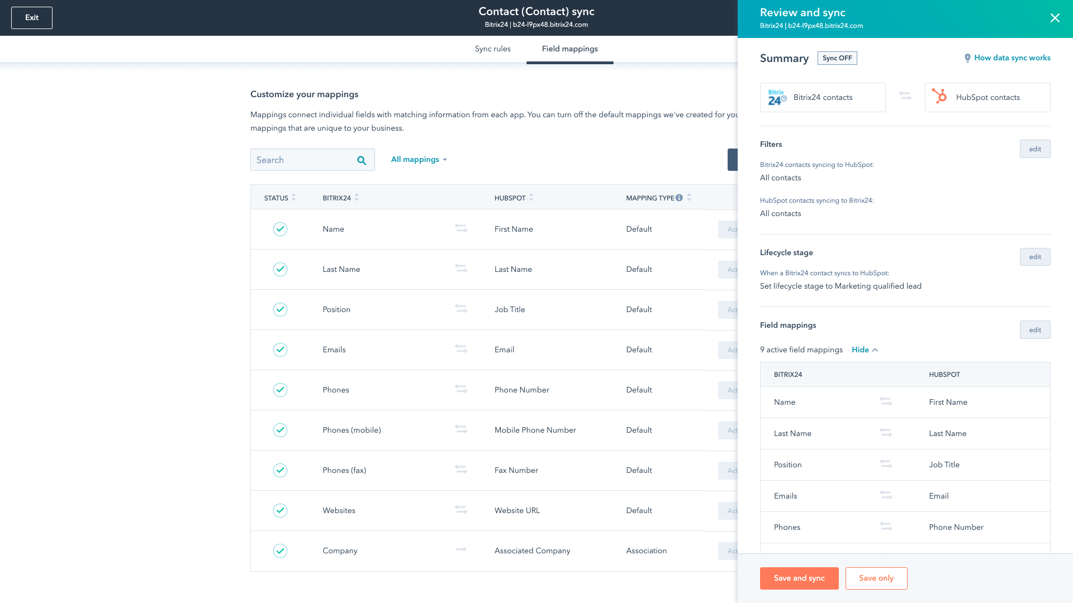
Task: Collapse the active field mappings with Hide
Action: 864,350
